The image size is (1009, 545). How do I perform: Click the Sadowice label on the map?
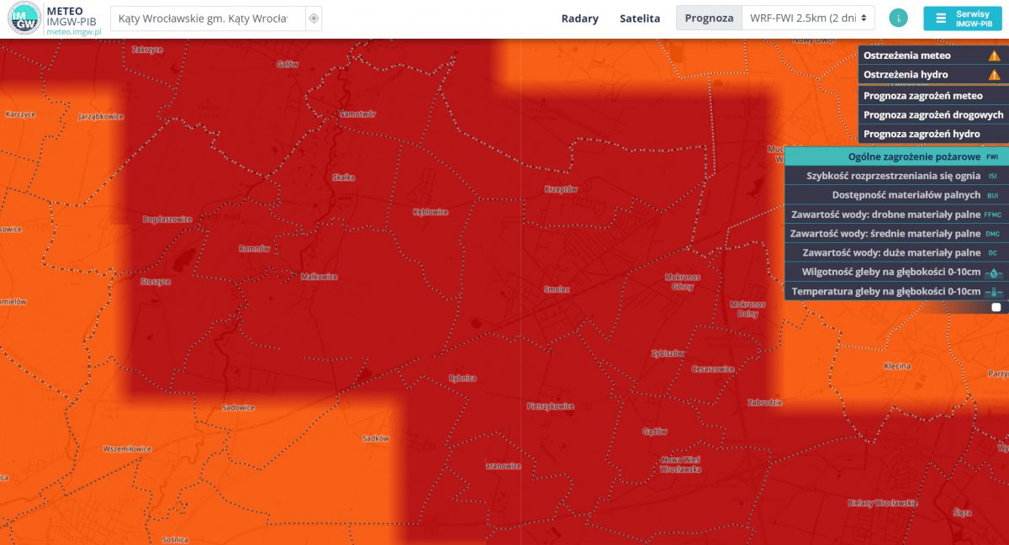[x=238, y=408]
